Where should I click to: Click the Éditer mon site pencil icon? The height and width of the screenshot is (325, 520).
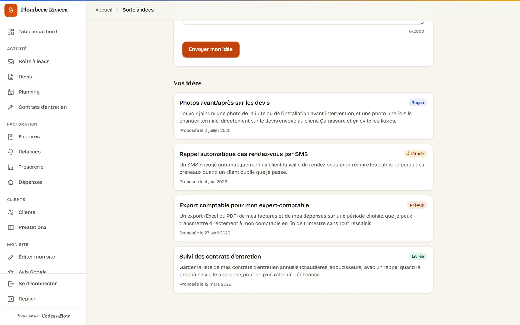(11, 257)
